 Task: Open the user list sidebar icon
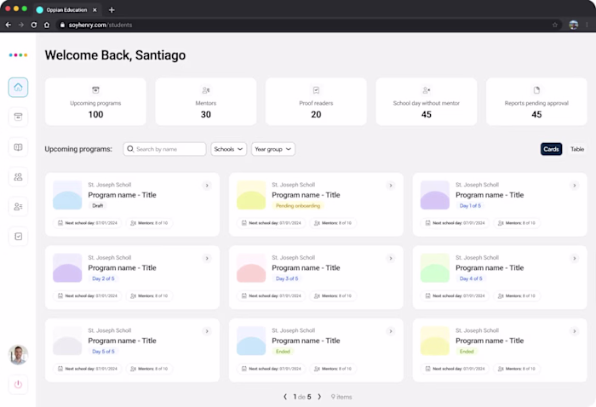click(18, 206)
